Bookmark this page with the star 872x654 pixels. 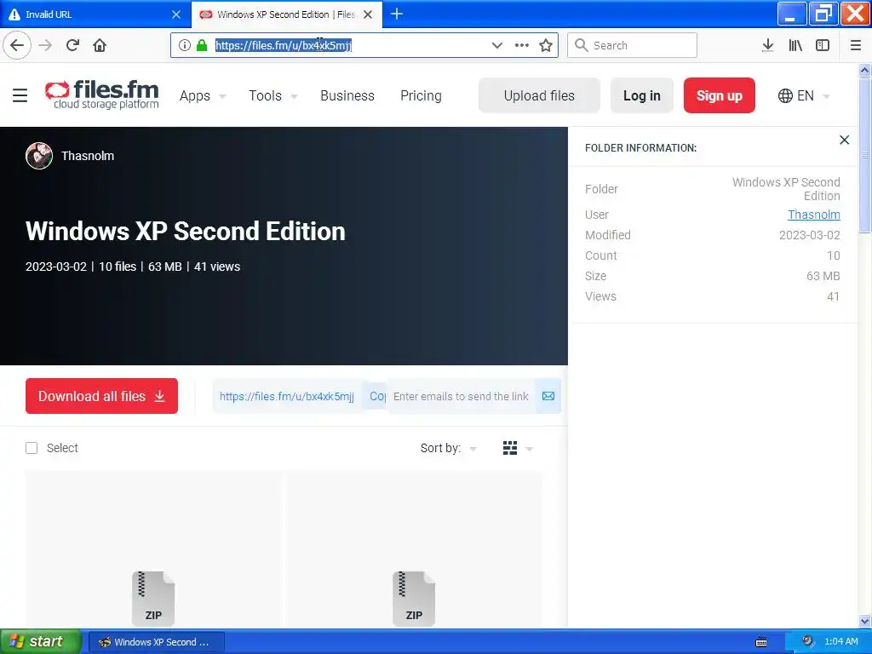(x=546, y=45)
